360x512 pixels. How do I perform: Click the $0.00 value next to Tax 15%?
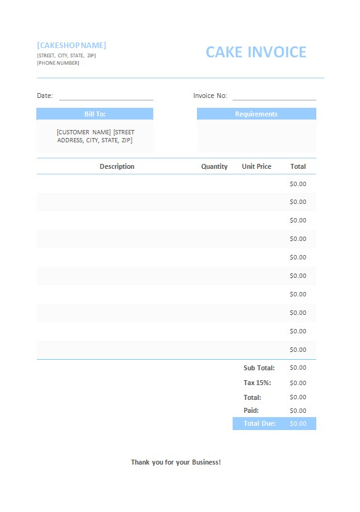point(298,383)
